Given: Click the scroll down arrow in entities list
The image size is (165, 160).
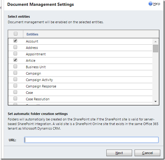Looking at the screenshot, I should click(x=155, y=101).
